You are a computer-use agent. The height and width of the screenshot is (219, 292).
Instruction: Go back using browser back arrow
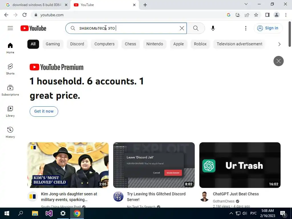coord(6,15)
